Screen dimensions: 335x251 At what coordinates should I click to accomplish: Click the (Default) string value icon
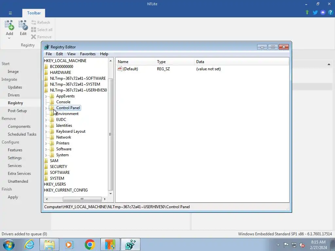click(120, 69)
